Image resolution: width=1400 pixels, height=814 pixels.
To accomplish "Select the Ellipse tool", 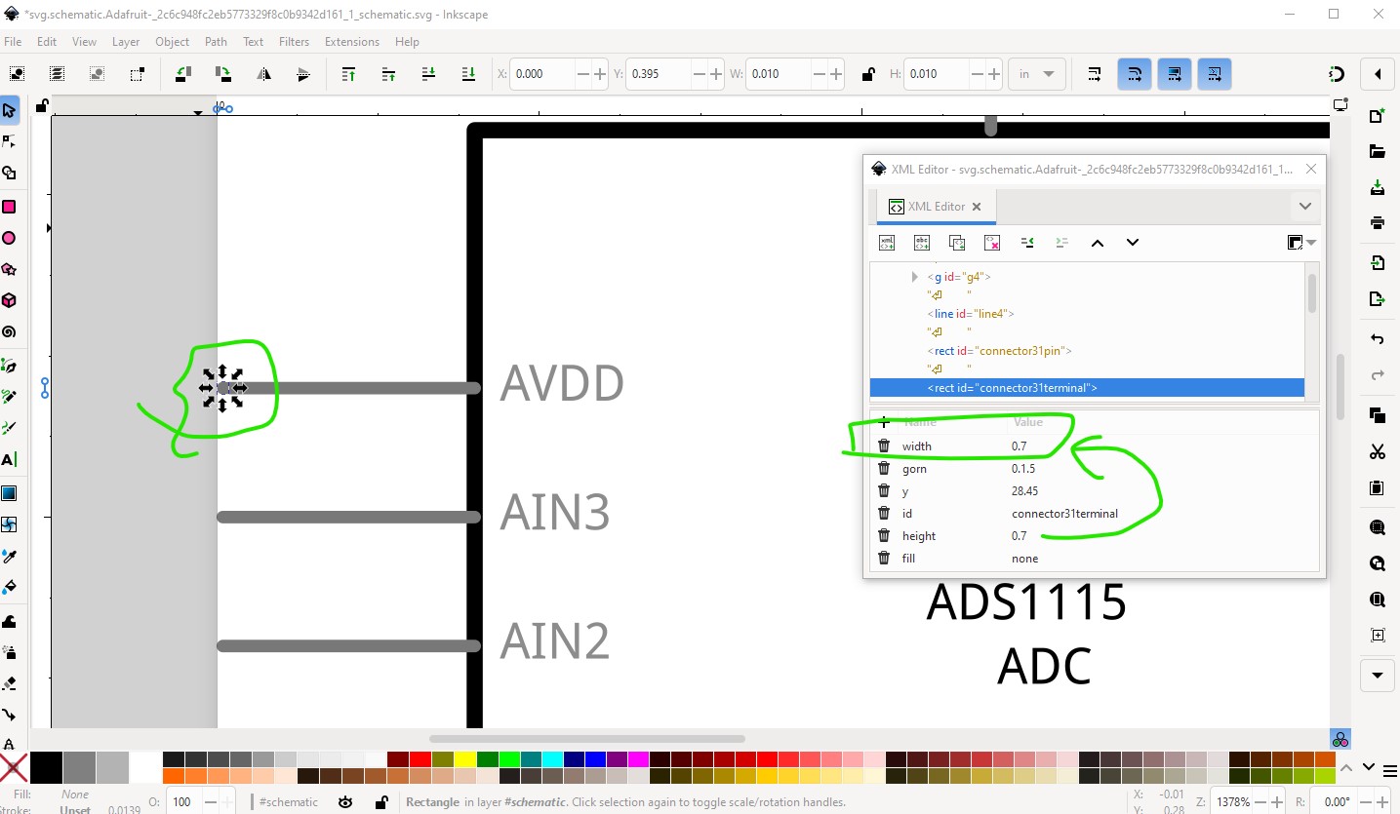I will 9,238.
